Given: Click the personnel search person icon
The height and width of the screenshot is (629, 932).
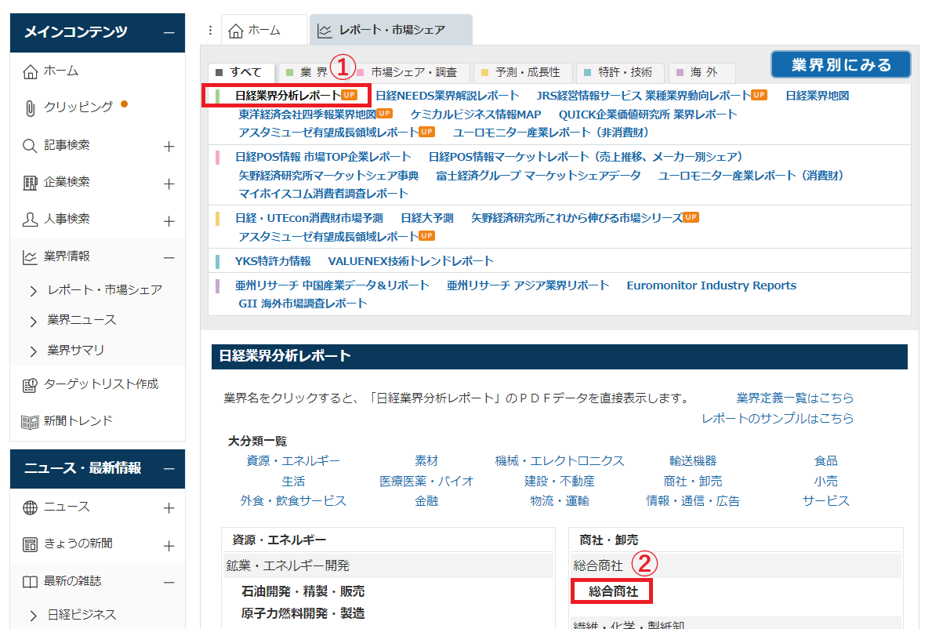Looking at the screenshot, I should [x=31, y=220].
